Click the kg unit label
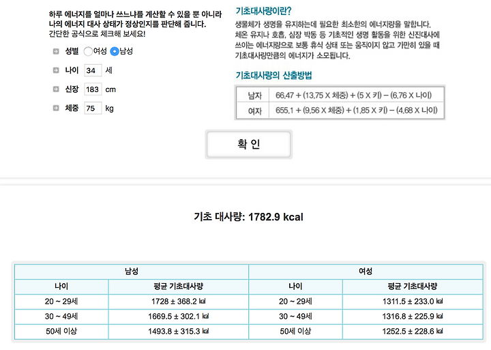Screen dimensions: 491x350 point(109,108)
